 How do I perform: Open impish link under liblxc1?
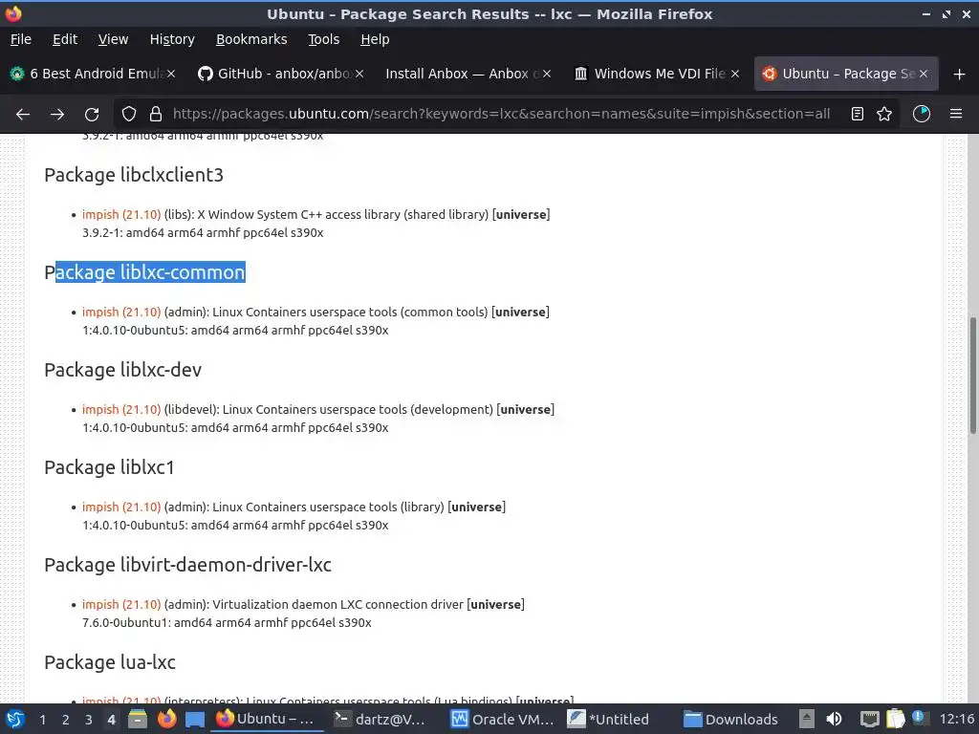pos(121,507)
